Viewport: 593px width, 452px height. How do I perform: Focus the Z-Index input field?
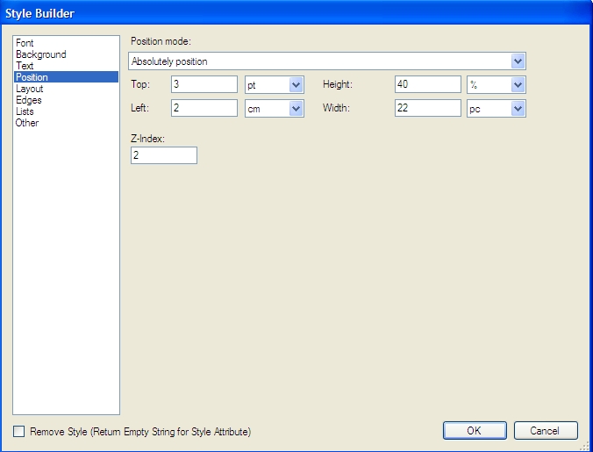[163, 155]
